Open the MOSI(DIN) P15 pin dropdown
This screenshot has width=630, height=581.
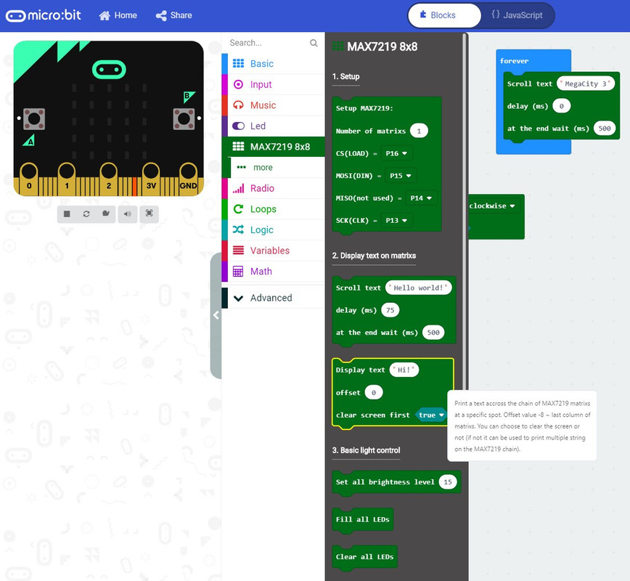point(401,176)
